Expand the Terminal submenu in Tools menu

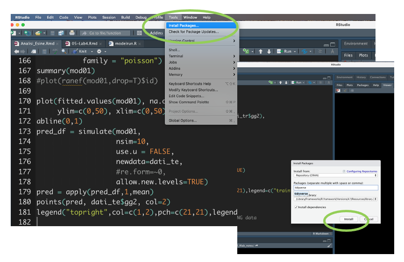click(202, 56)
